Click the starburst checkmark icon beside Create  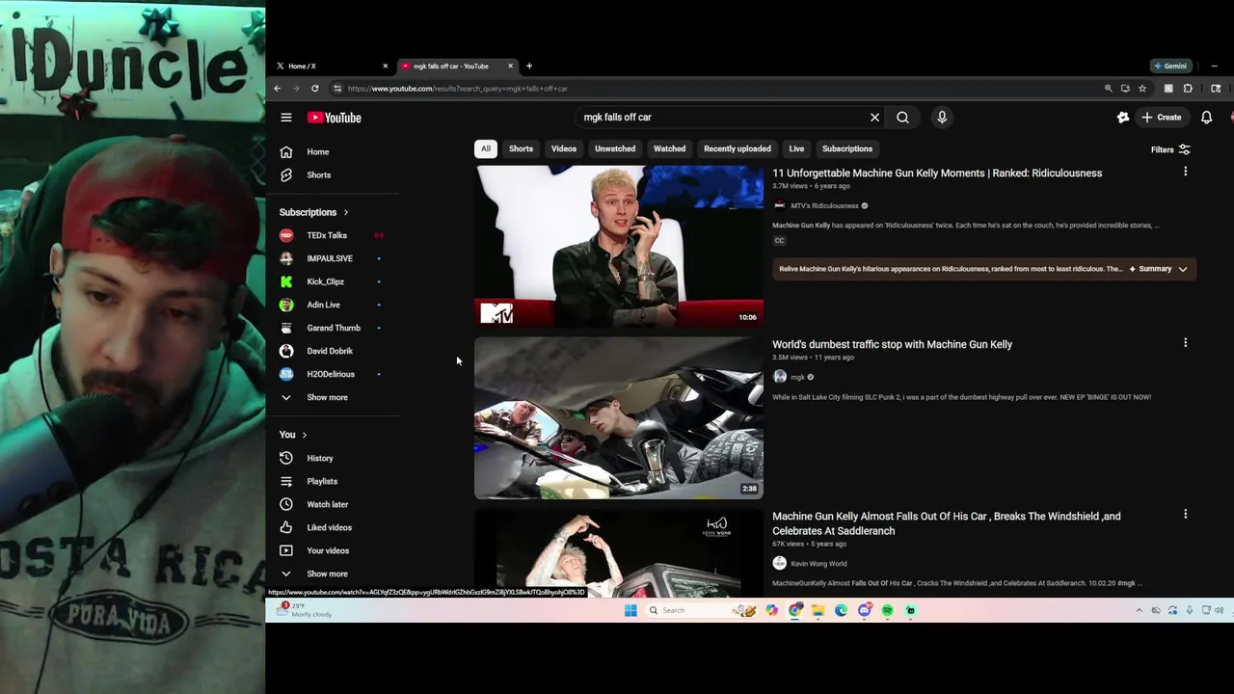tap(1123, 118)
